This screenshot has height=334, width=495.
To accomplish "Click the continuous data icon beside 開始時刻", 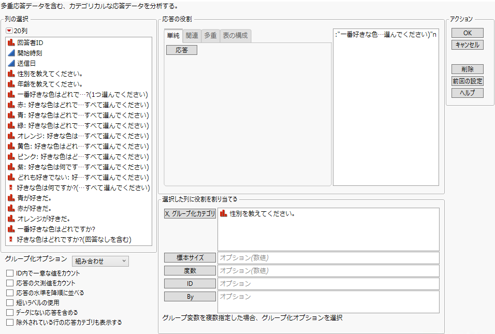I will point(10,52).
